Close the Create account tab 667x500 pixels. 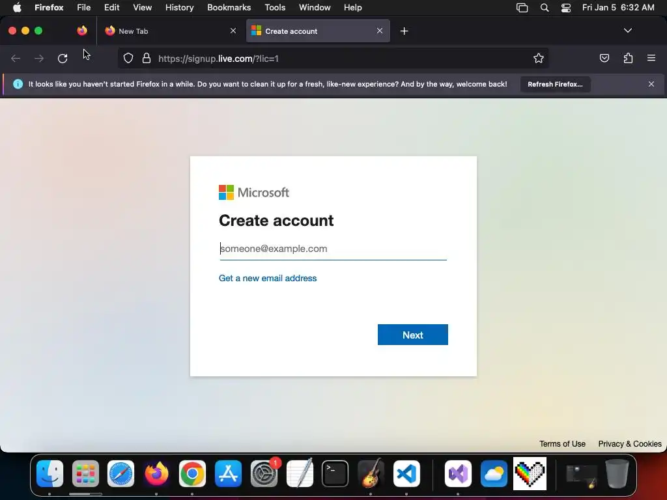tap(380, 31)
